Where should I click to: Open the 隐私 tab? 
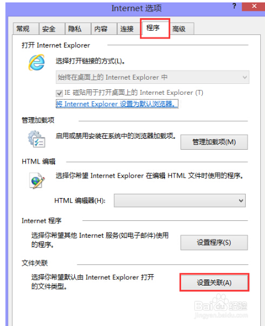[x=78, y=29]
